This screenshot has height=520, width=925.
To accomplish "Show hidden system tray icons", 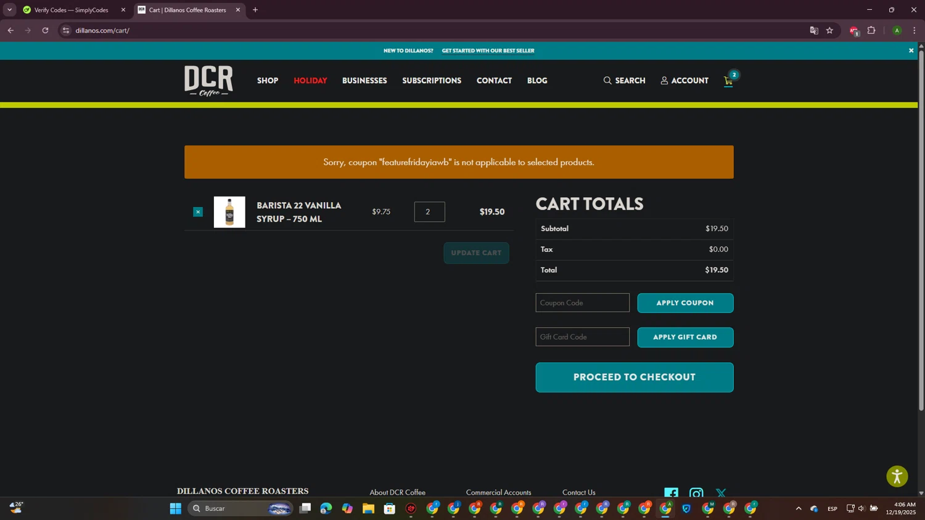I will point(799,508).
